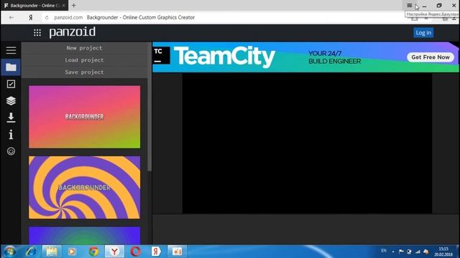The image size is (460, 258).
Task: Choose Load project
Action: [x=84, y=60]
